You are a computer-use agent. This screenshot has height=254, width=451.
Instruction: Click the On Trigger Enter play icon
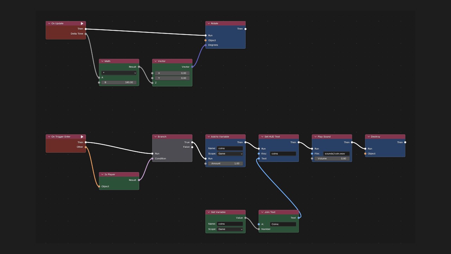82,137
